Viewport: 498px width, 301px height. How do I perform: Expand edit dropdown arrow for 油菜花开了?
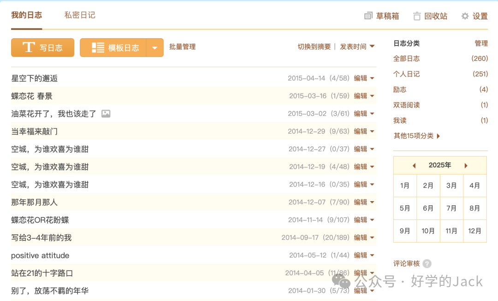point(372,114)
